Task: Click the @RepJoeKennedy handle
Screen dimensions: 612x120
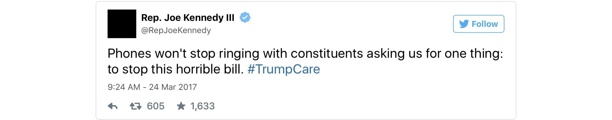Action: pos(176,30)
